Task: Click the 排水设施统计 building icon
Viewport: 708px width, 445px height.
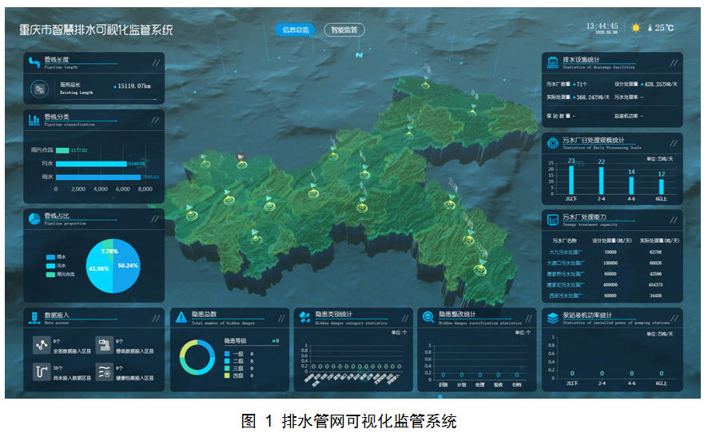Action: click(x=552, y=62)
